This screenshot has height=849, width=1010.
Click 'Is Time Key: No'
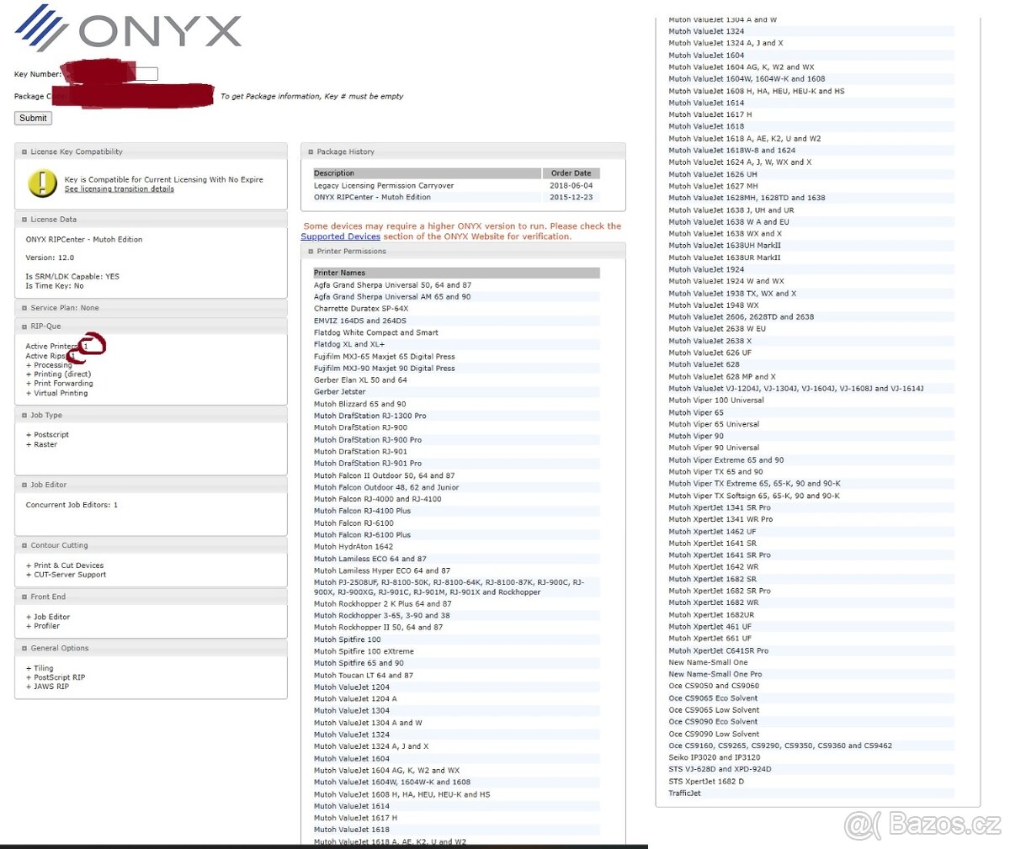pyautogui.click(x=55, y=286)
